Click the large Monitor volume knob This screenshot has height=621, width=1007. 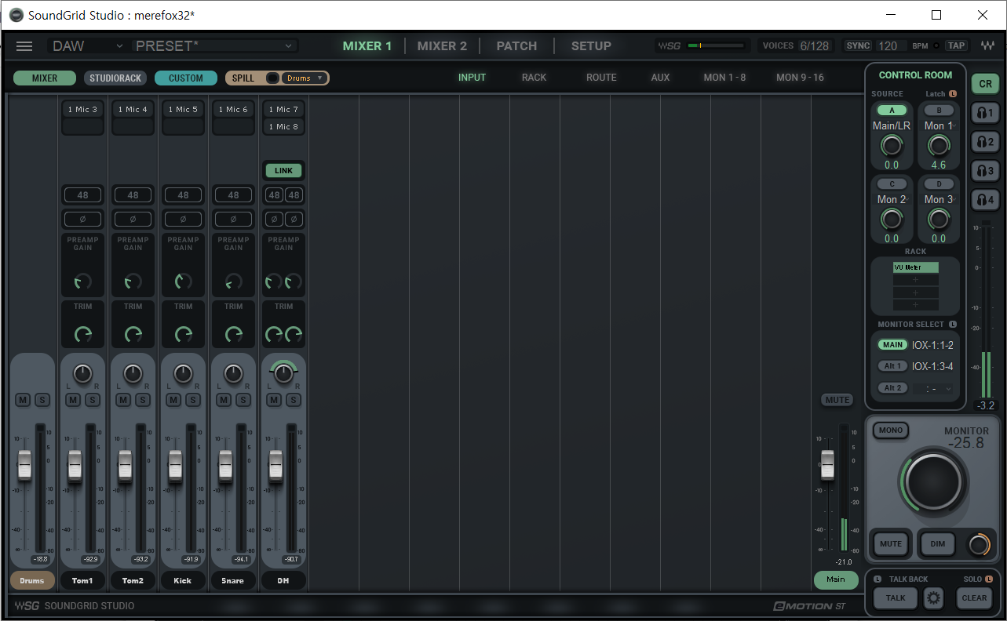[x=934, y=481]
